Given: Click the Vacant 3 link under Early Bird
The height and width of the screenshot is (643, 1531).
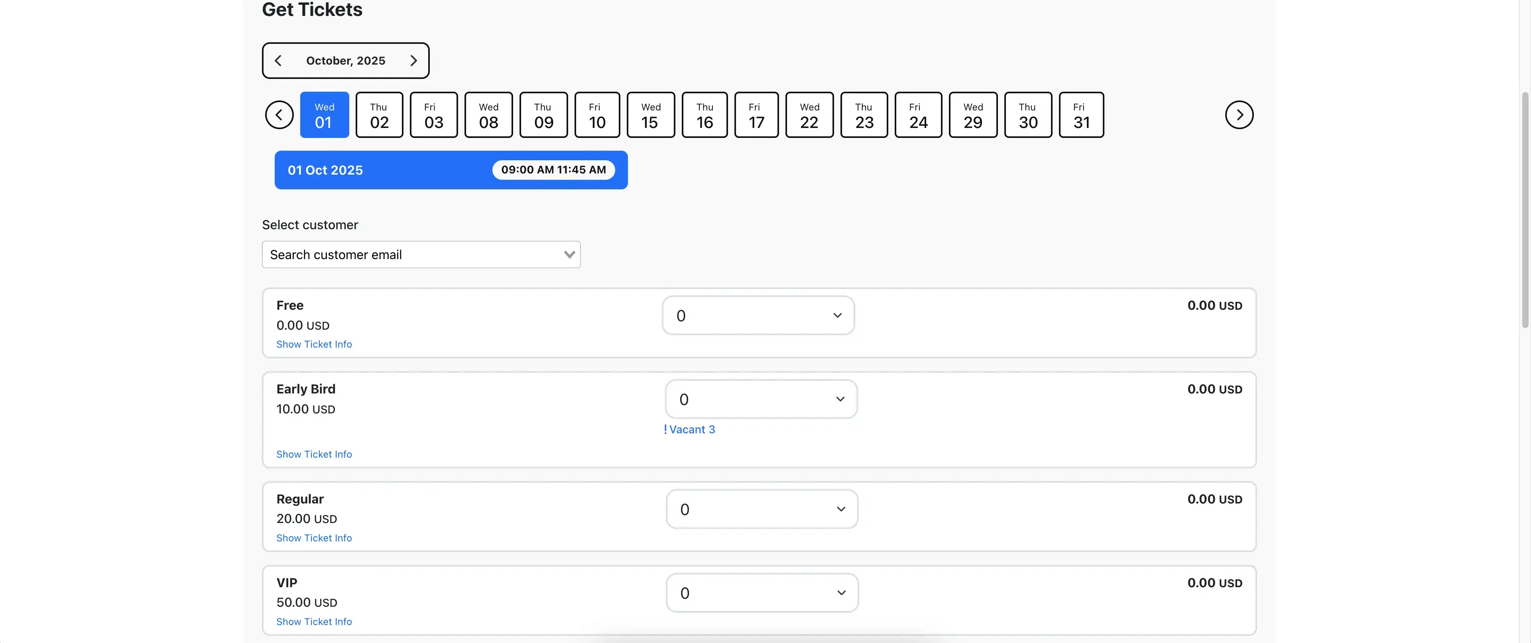Looking at the screenshot, I should [x=689, y=429].
